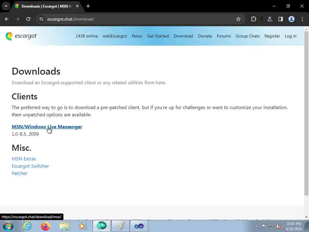Open the Patcher link
This screenshot has height=232, width=309.
pyautogui.click(x=20, y=173)
